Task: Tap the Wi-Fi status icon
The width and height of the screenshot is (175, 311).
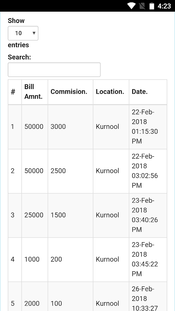Action: tap(131, 6)
